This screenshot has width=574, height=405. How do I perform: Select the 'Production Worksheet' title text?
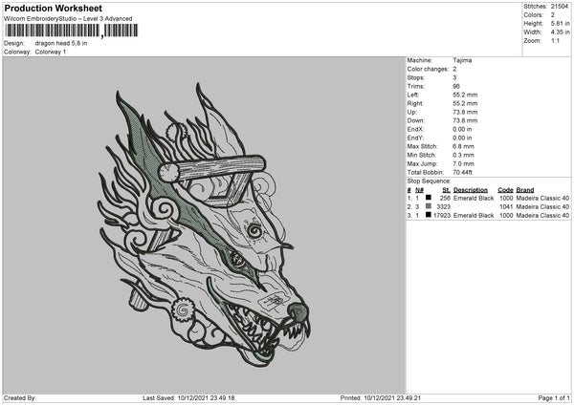[54, 8]
